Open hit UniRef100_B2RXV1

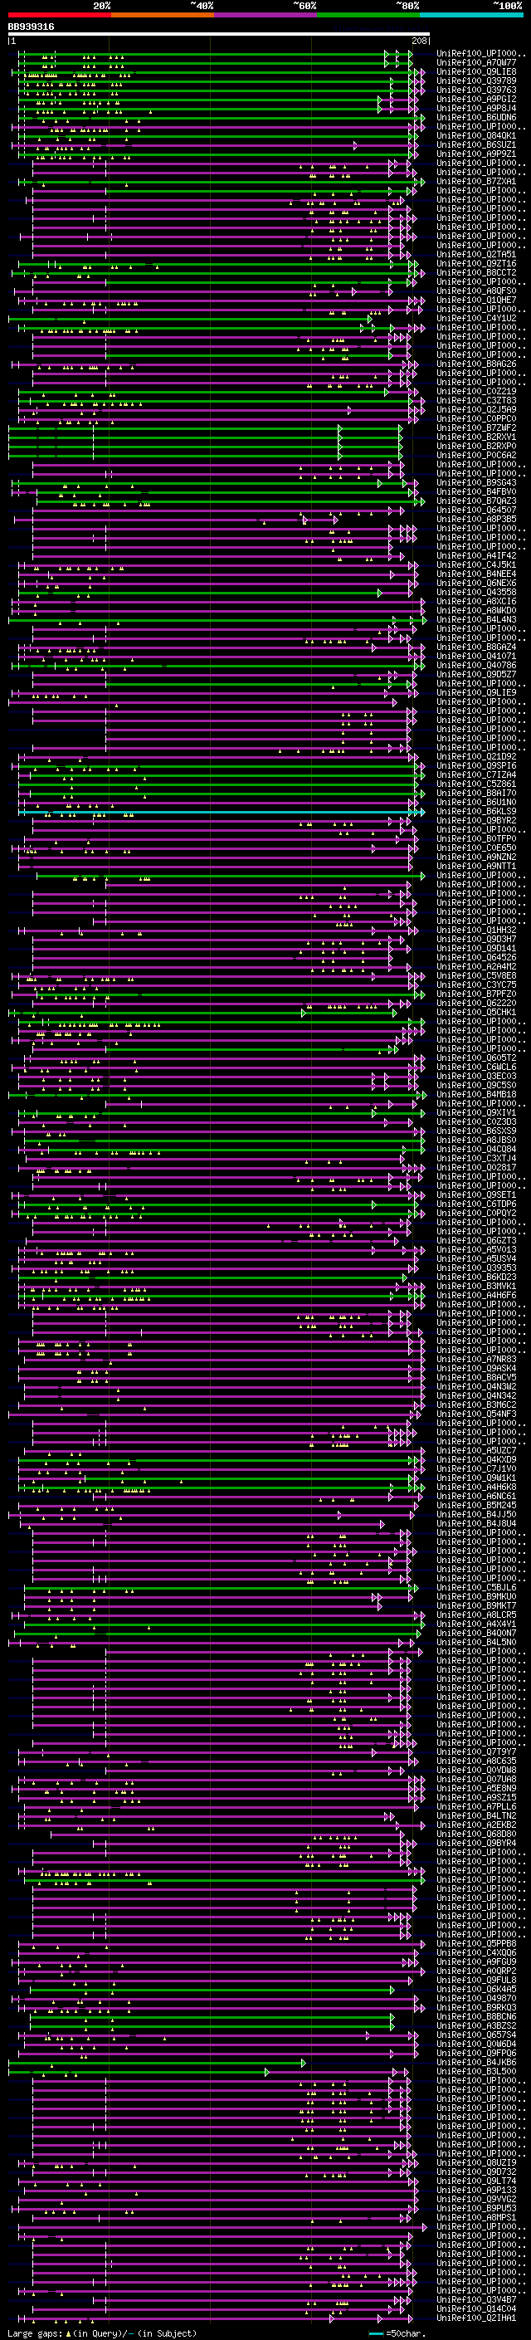click(476, 437)
